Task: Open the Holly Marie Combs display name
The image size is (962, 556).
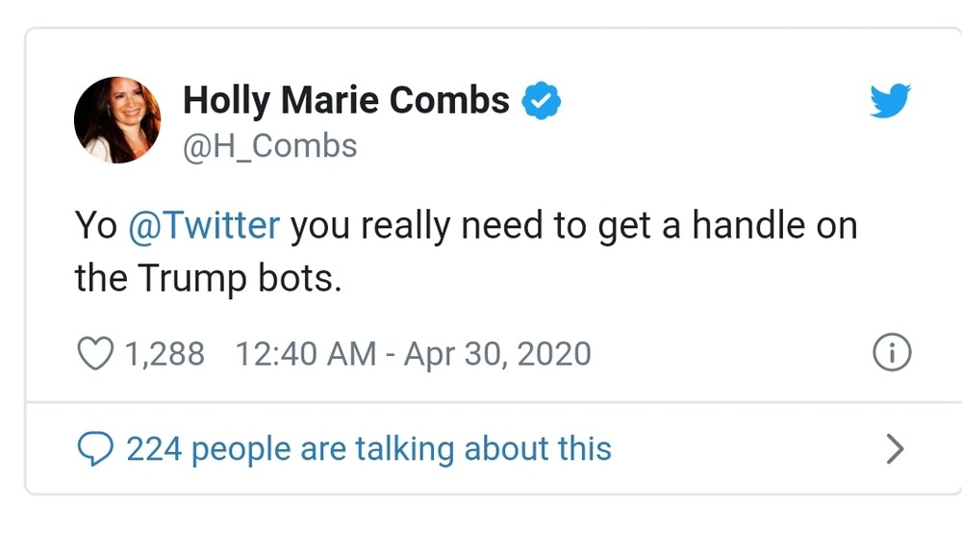Action: [x=345, y=100]
